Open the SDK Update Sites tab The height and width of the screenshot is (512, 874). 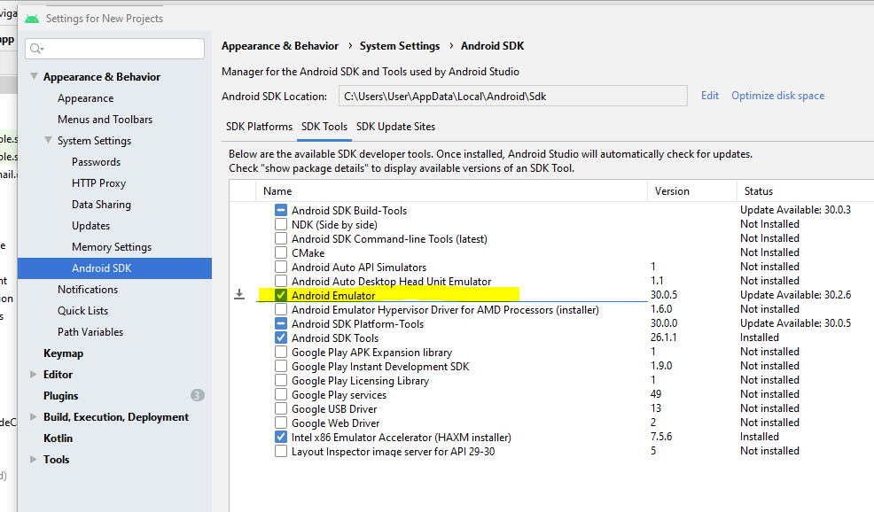(x=395, y=127)
